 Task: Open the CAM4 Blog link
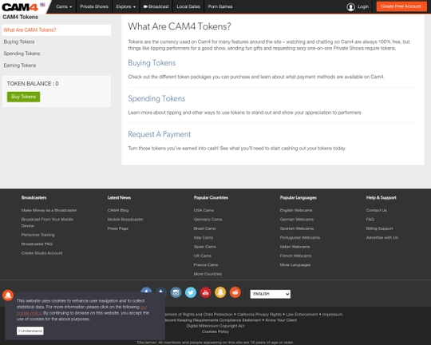(118, 210)
